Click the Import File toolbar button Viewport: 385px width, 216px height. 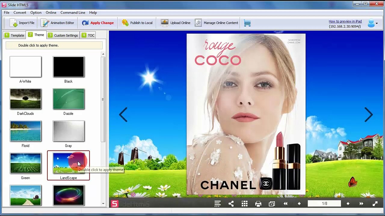coord(22,23)
